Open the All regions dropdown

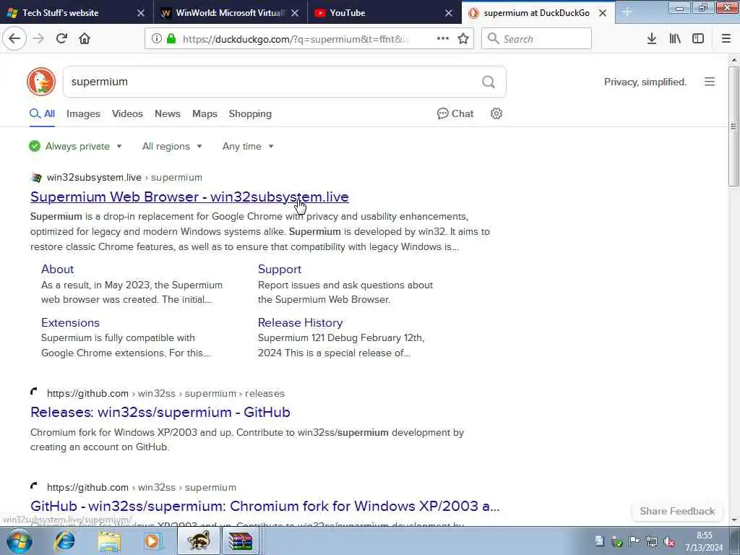(172, 146)
